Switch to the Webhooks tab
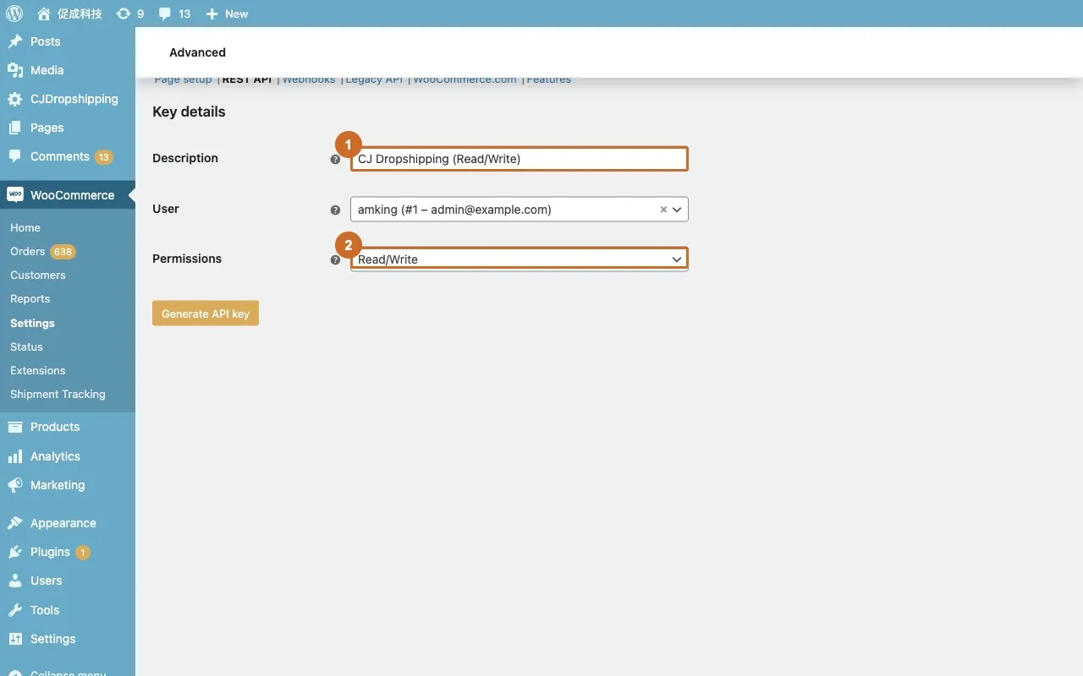1083x676 pixels. click(x=309, y=79)
